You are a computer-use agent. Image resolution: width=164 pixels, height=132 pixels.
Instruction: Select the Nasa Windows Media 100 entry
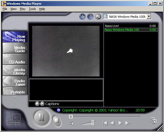[x=131, y=30]
